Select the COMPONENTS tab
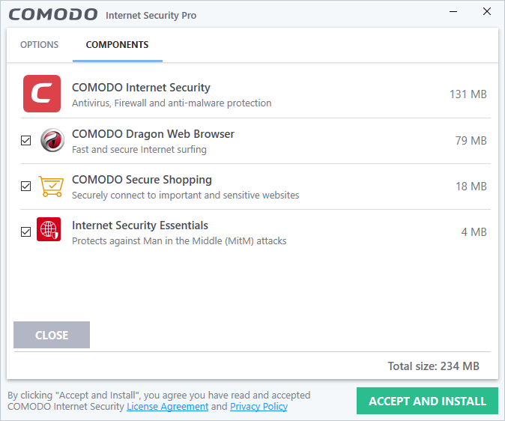 [117, 44]
